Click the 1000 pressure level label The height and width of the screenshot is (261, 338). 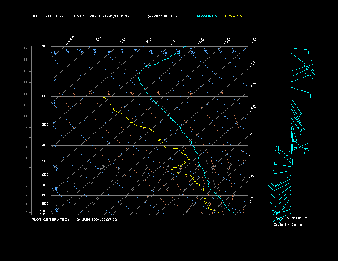coord(44,211)
